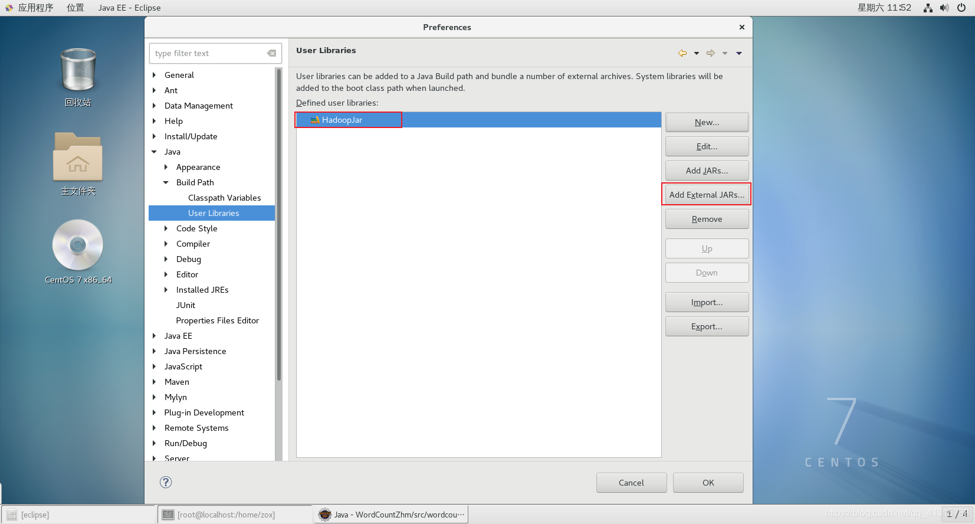Select JUnit preferences item
This screenshot has height=524, width=975.
(x=185, y=305)
